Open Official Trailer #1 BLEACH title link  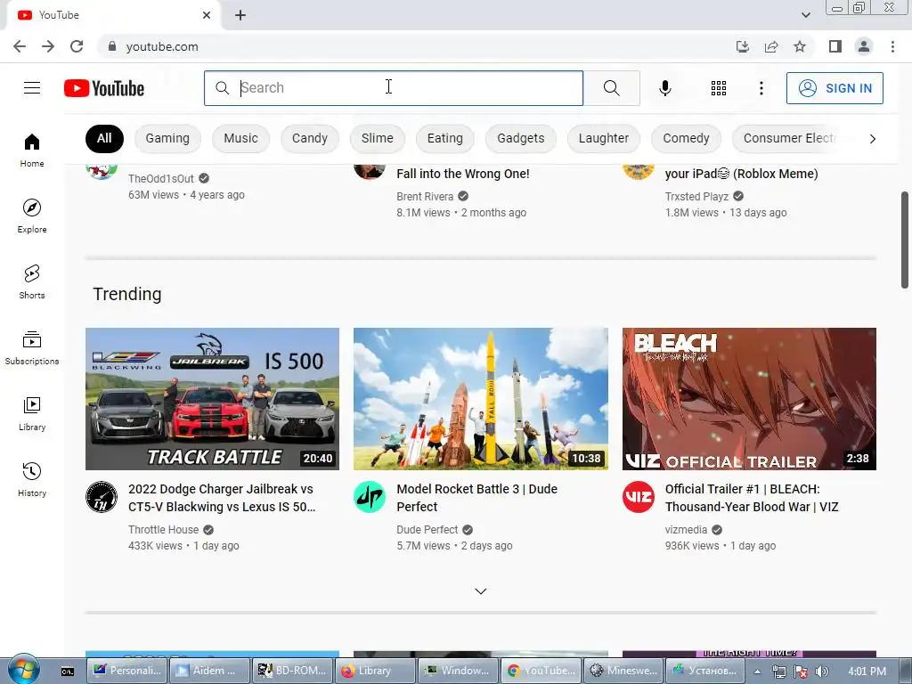[752, 498]
